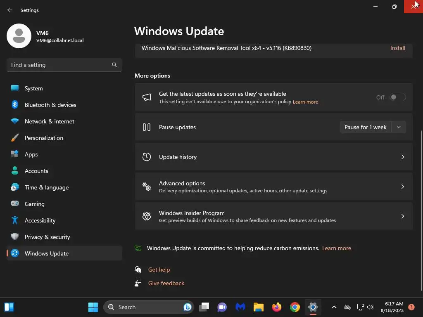The image size is (423, 317).
Task: Open Malwarebytes from the taskbar
Action: click(240, 307)
